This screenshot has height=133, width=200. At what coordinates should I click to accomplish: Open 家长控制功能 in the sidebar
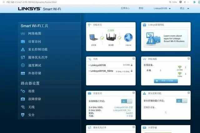point(38,49)
